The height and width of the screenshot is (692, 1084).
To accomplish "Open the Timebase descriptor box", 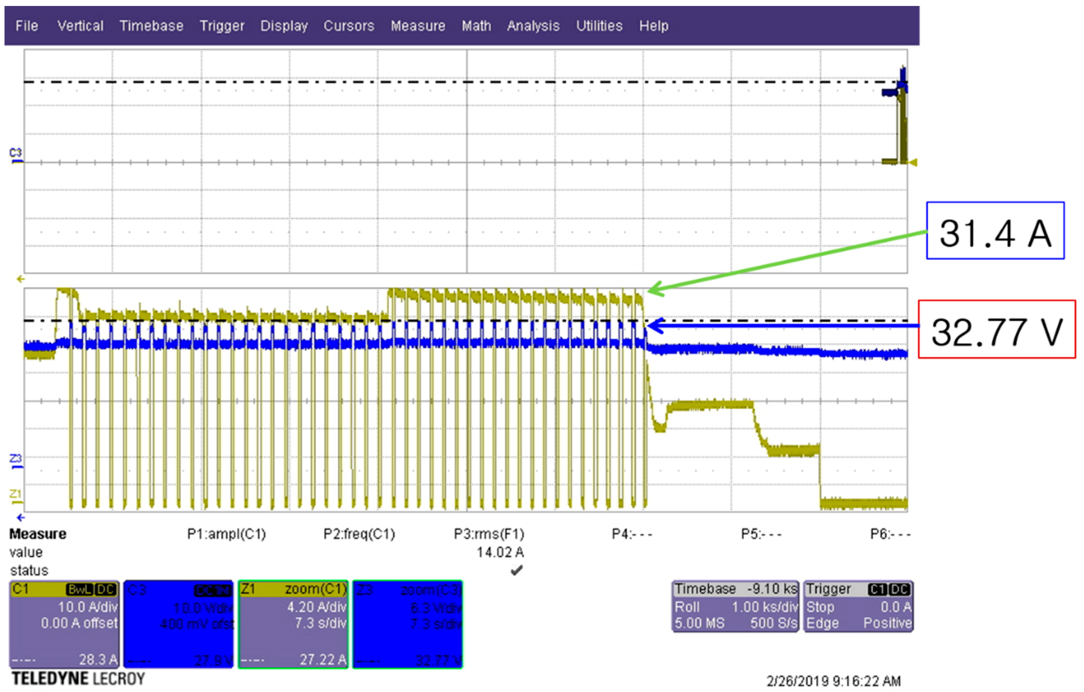I will 736,606.
